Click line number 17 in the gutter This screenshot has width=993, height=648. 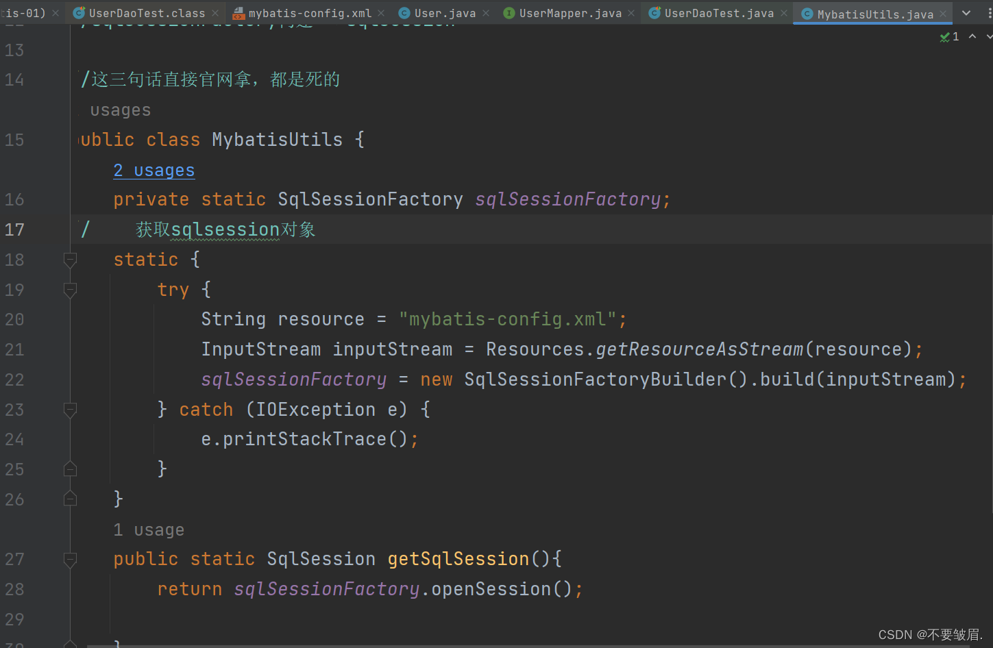14,229
